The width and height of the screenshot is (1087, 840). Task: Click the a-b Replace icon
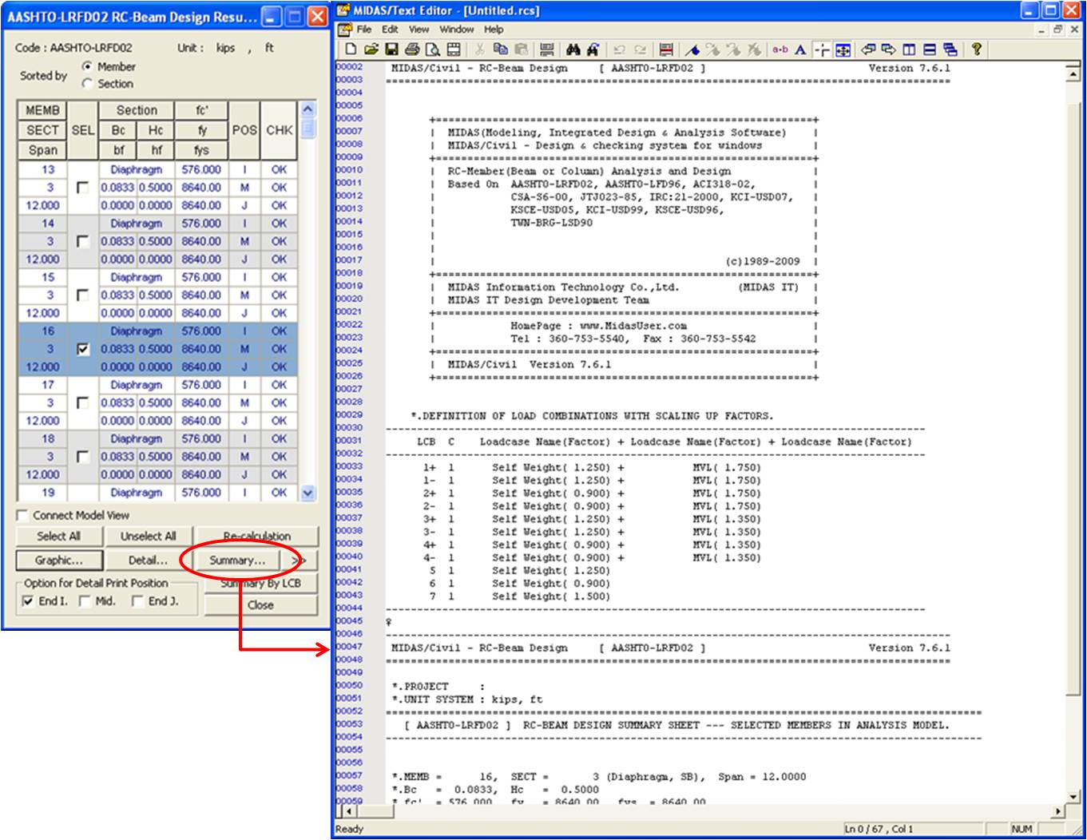[x=779, y=50]
